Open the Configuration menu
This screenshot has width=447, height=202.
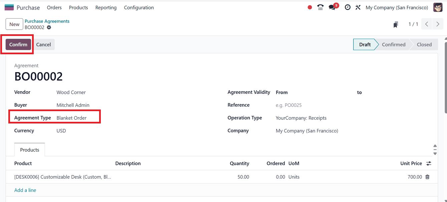pyautogui.click(x=139, y=7)
